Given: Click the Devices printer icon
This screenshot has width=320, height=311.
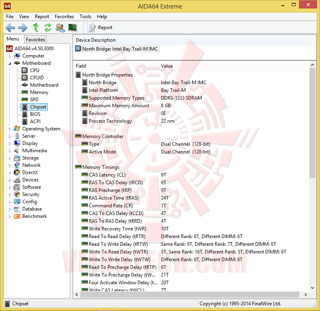Looking at the screenshot, I should pyautogui.click(x=17, y=180).
